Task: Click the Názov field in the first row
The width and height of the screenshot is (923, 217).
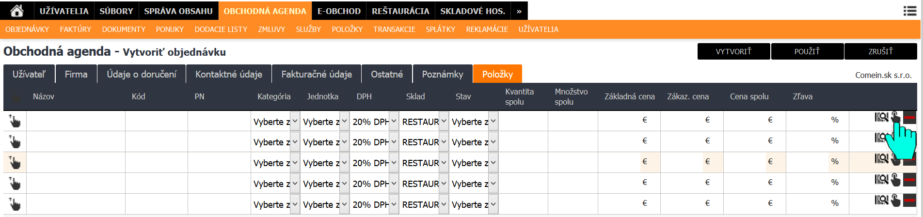Action: point(76,121)
